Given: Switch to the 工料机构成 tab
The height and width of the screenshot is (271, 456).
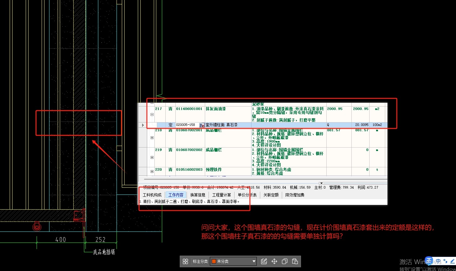Looking at the screenshot, I should (x=152, y=195).
